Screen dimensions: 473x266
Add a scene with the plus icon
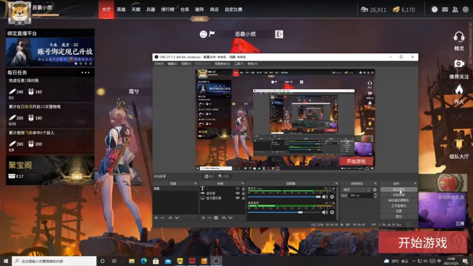click(x=156, y=218)
